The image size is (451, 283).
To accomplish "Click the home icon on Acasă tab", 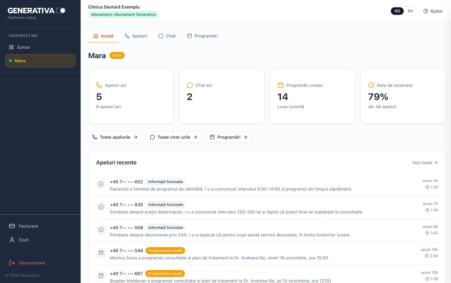I will click(x=96, y=36).
